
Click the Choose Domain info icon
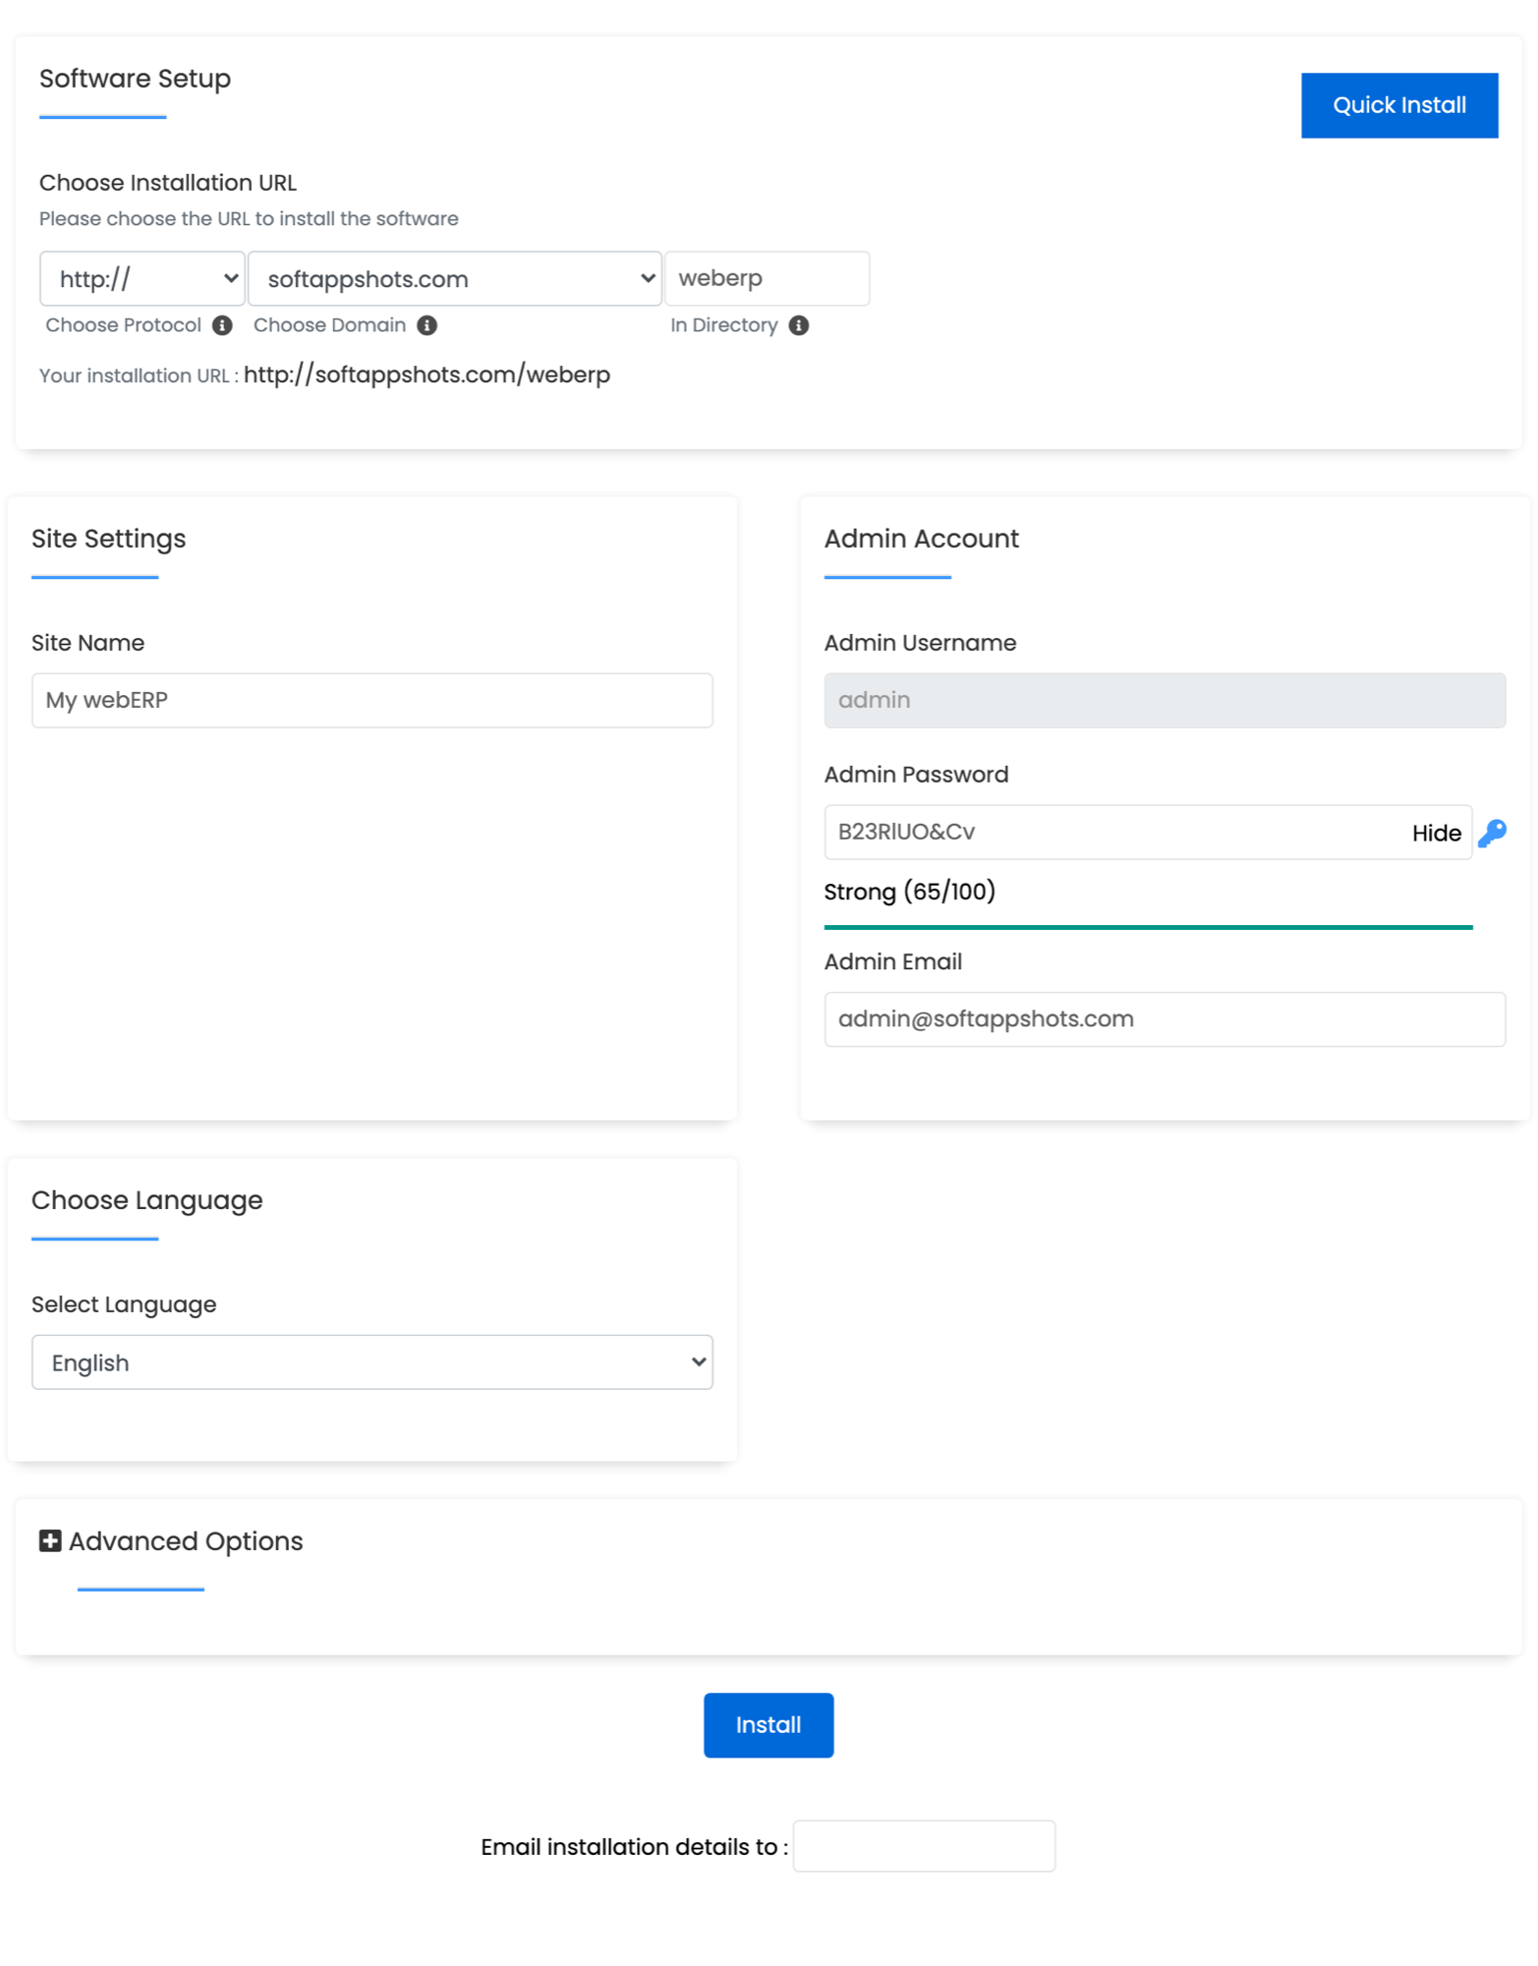click(x=427, y=325)
